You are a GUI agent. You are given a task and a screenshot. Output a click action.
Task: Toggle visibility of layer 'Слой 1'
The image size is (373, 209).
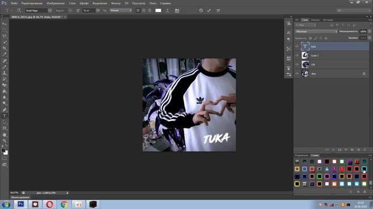(x=297, y=56)
